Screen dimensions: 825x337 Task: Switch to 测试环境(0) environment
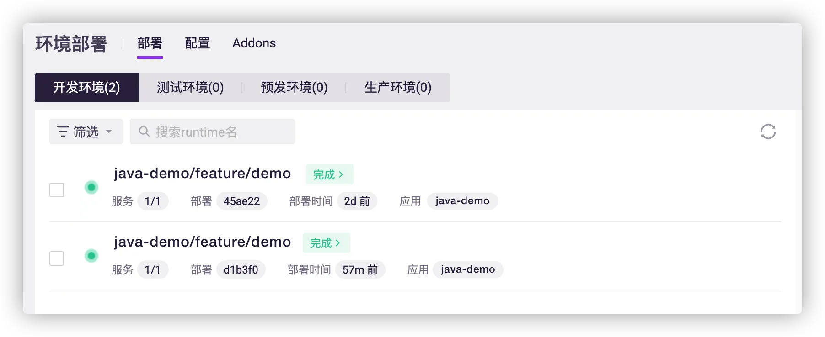pyautogui.click(x=190, y=88)
